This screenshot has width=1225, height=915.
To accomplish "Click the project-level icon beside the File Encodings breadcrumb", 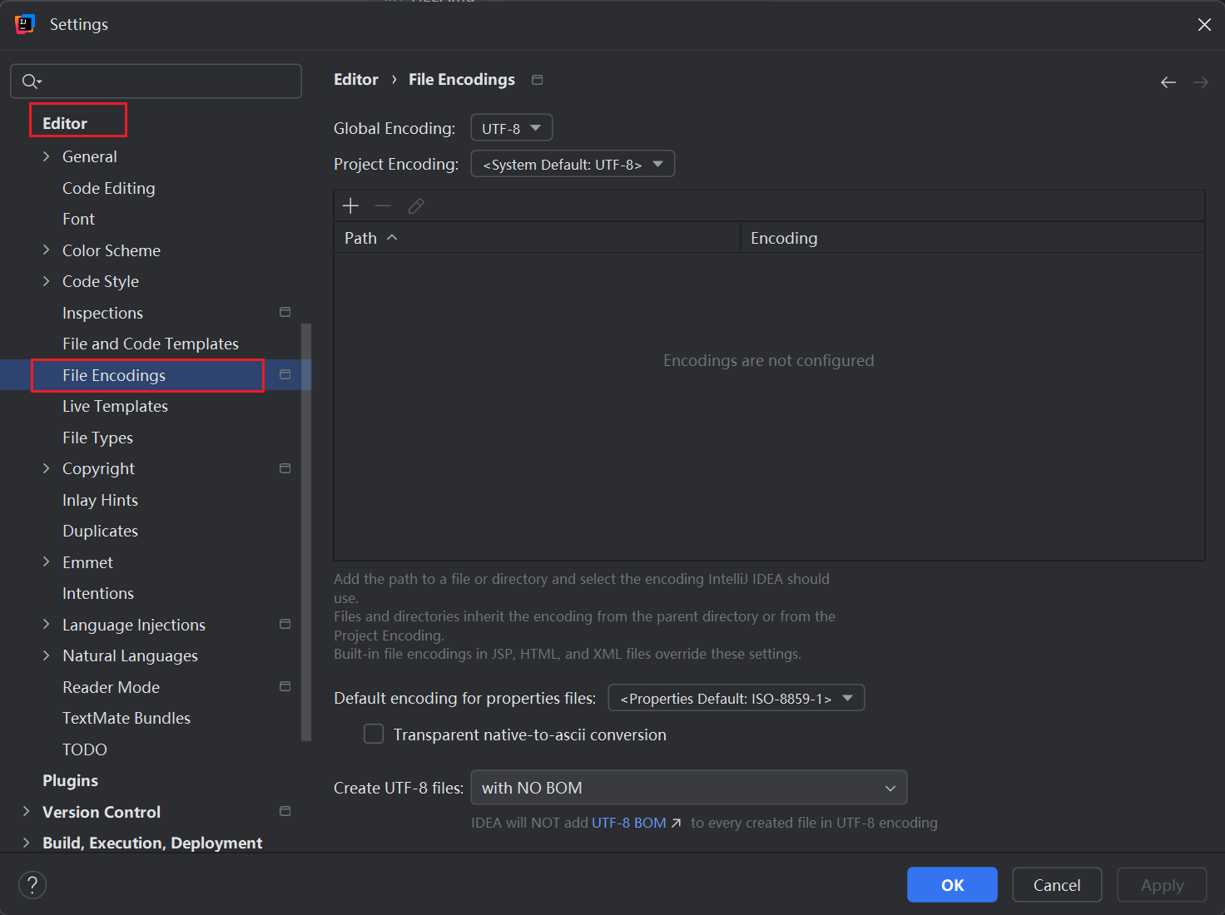I will pyautogui.click(x=538, y=80).
